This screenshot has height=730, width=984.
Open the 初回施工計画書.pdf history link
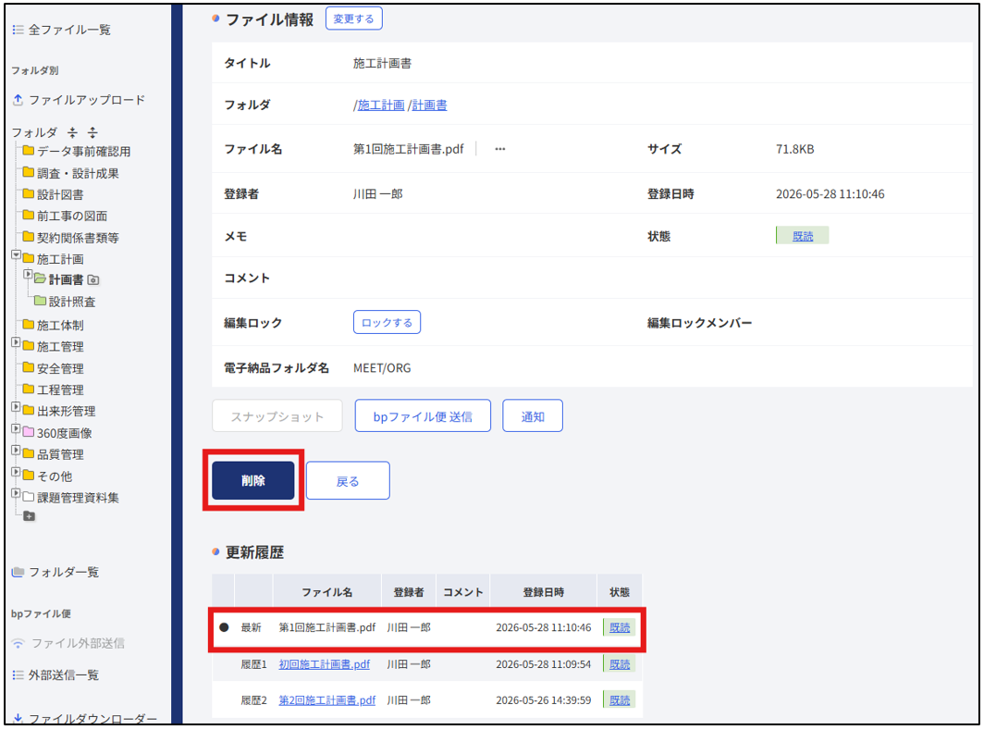[325, 664]
